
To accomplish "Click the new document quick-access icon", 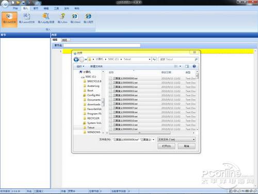I will (x=13, y=3).
